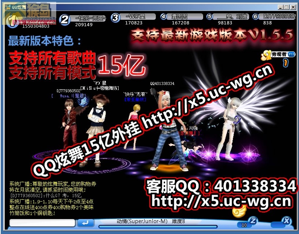
Task: Select player name 皇、刘強 in scoreboard
Action: tap(233, 17)
